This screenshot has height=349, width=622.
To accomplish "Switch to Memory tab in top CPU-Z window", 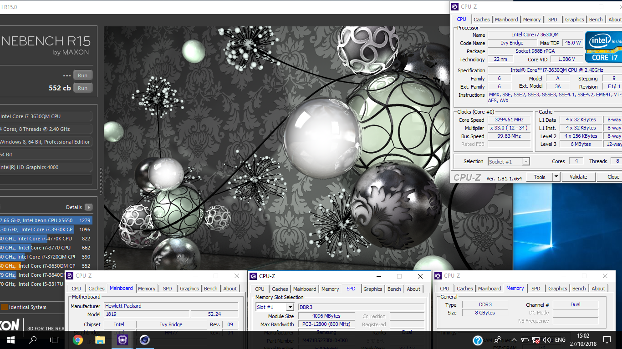I will [x=532, y=20].
